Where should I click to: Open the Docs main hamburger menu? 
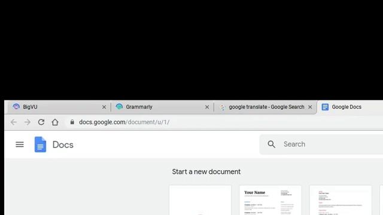click(x=20, y=145)
